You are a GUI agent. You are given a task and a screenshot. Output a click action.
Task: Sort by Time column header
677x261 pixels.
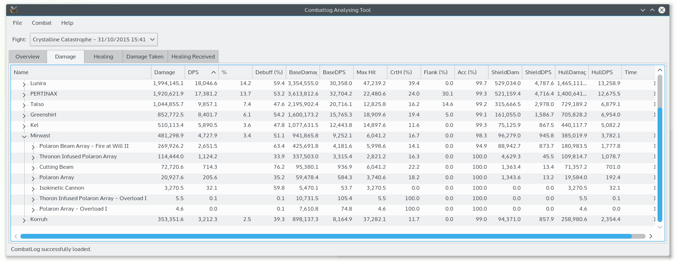639,72
